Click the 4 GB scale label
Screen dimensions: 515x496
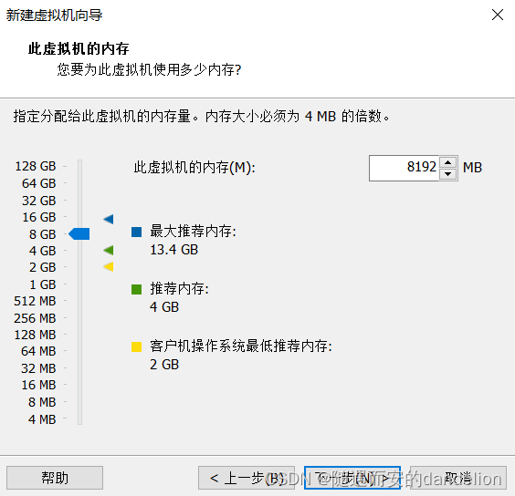42,251
